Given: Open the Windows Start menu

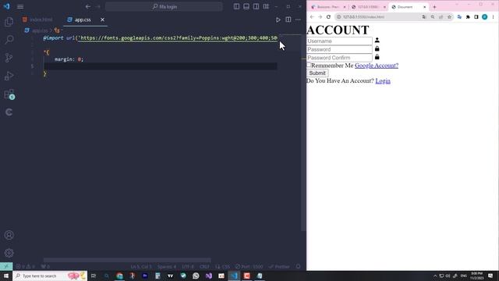Looking at the screenshot, I should pyautogui.click(x=6, y=276).
